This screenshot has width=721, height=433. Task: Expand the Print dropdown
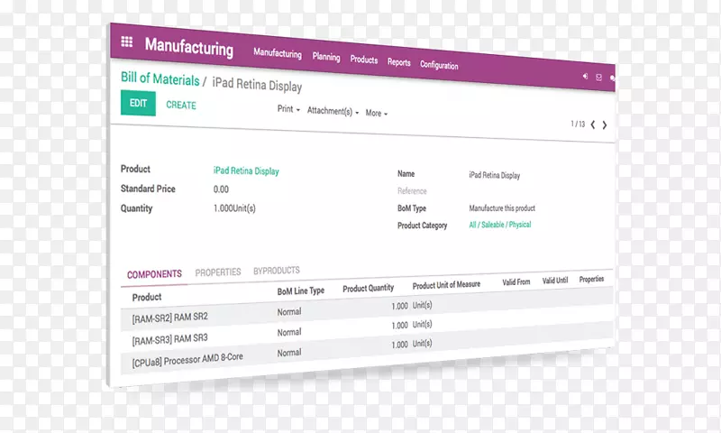coord(287,109)
